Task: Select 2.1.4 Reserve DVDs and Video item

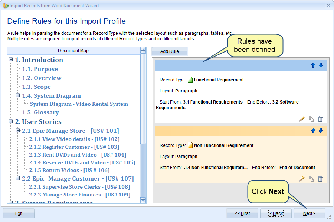Action: (x=82, y=162)
